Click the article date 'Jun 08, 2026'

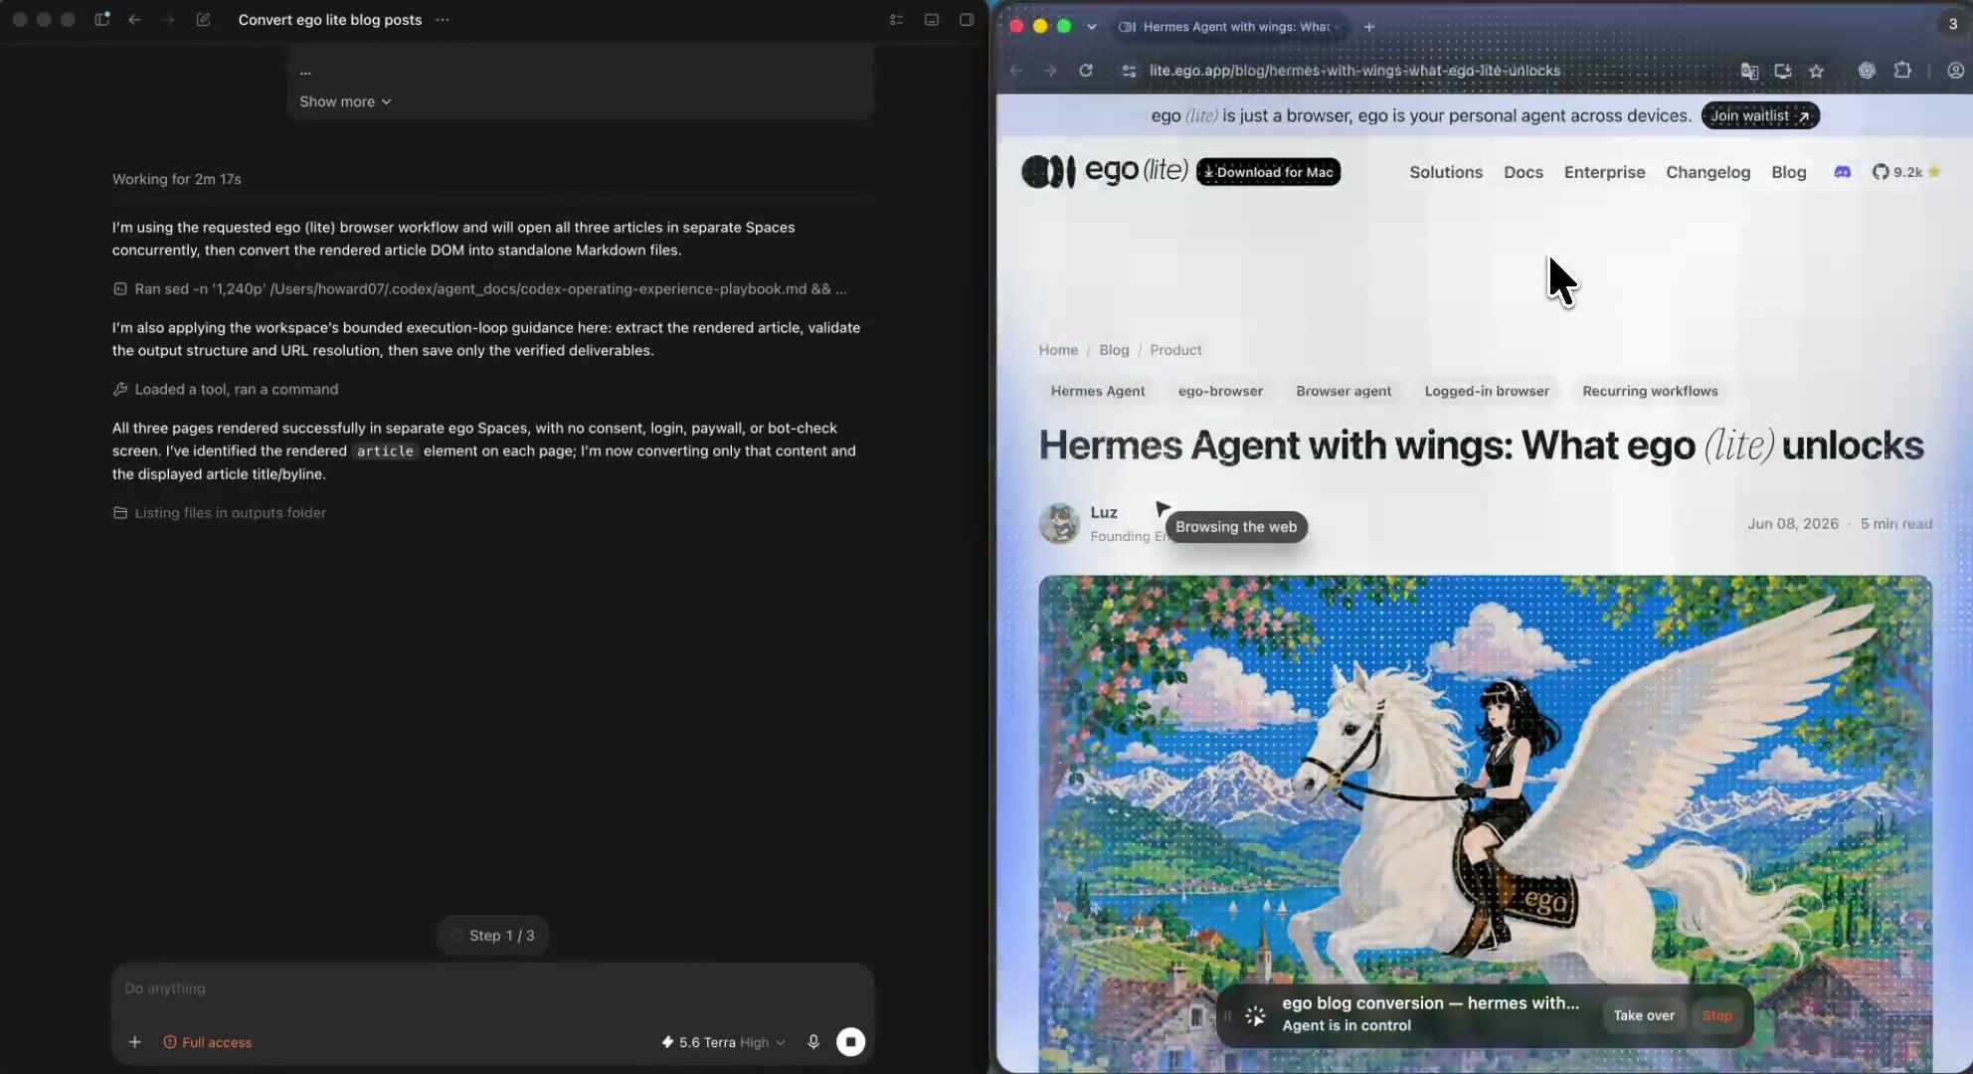pos(1793,524)
